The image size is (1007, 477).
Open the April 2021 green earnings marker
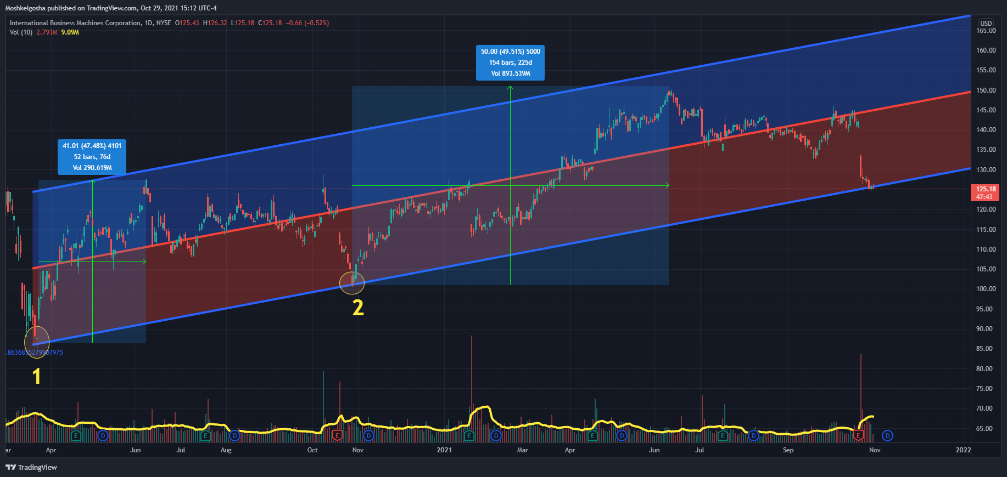[x=592, y=436]
